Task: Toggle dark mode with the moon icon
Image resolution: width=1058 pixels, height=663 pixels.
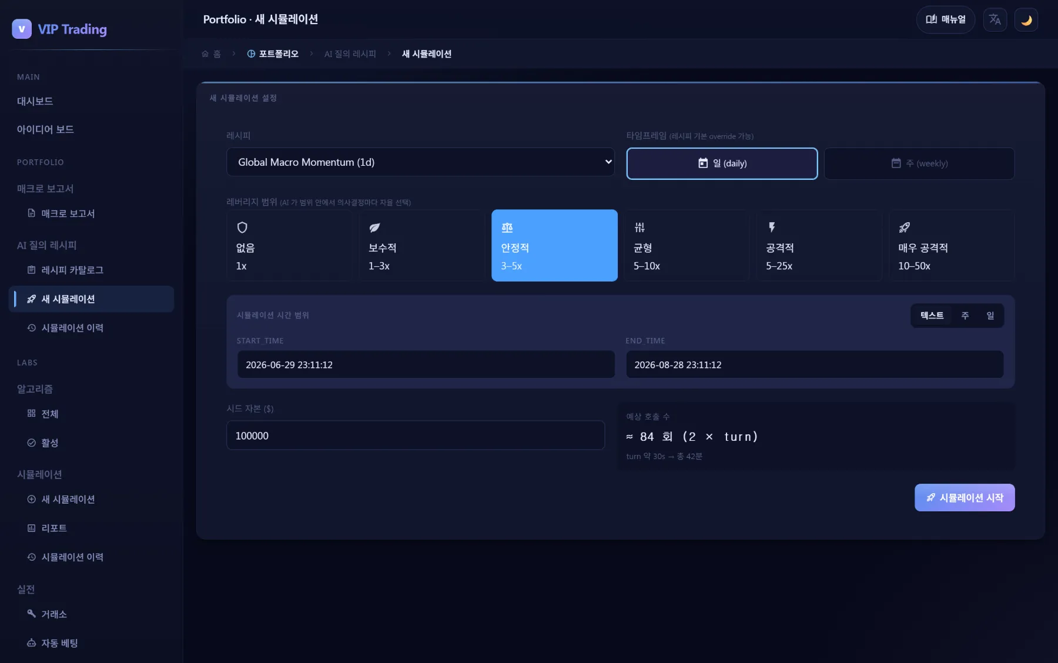Action: 1026,20
